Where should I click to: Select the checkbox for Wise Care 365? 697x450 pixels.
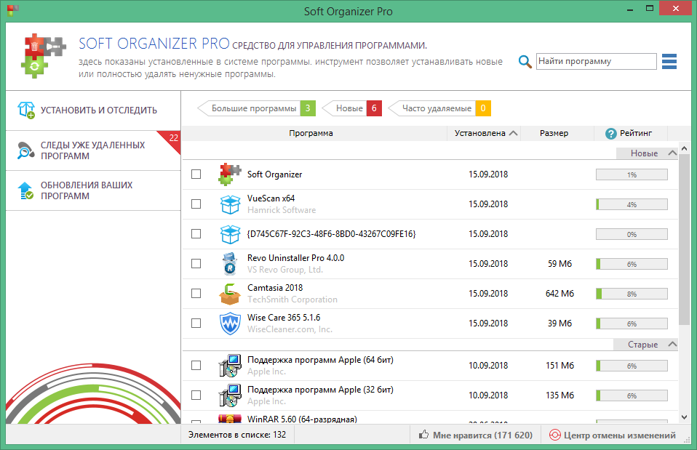[195, 323]
